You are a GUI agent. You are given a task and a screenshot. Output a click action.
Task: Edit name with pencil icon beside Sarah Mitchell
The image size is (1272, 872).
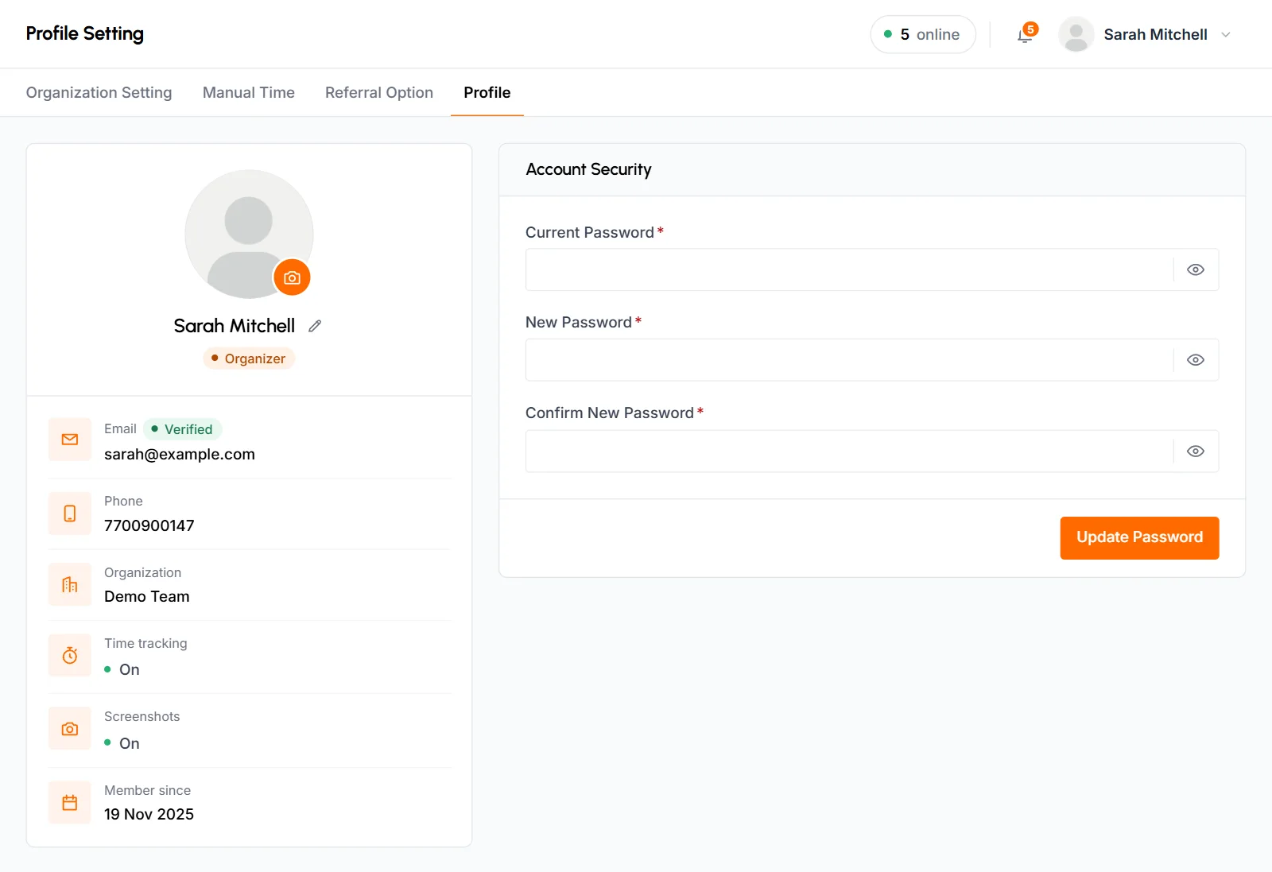coord(315,326)
